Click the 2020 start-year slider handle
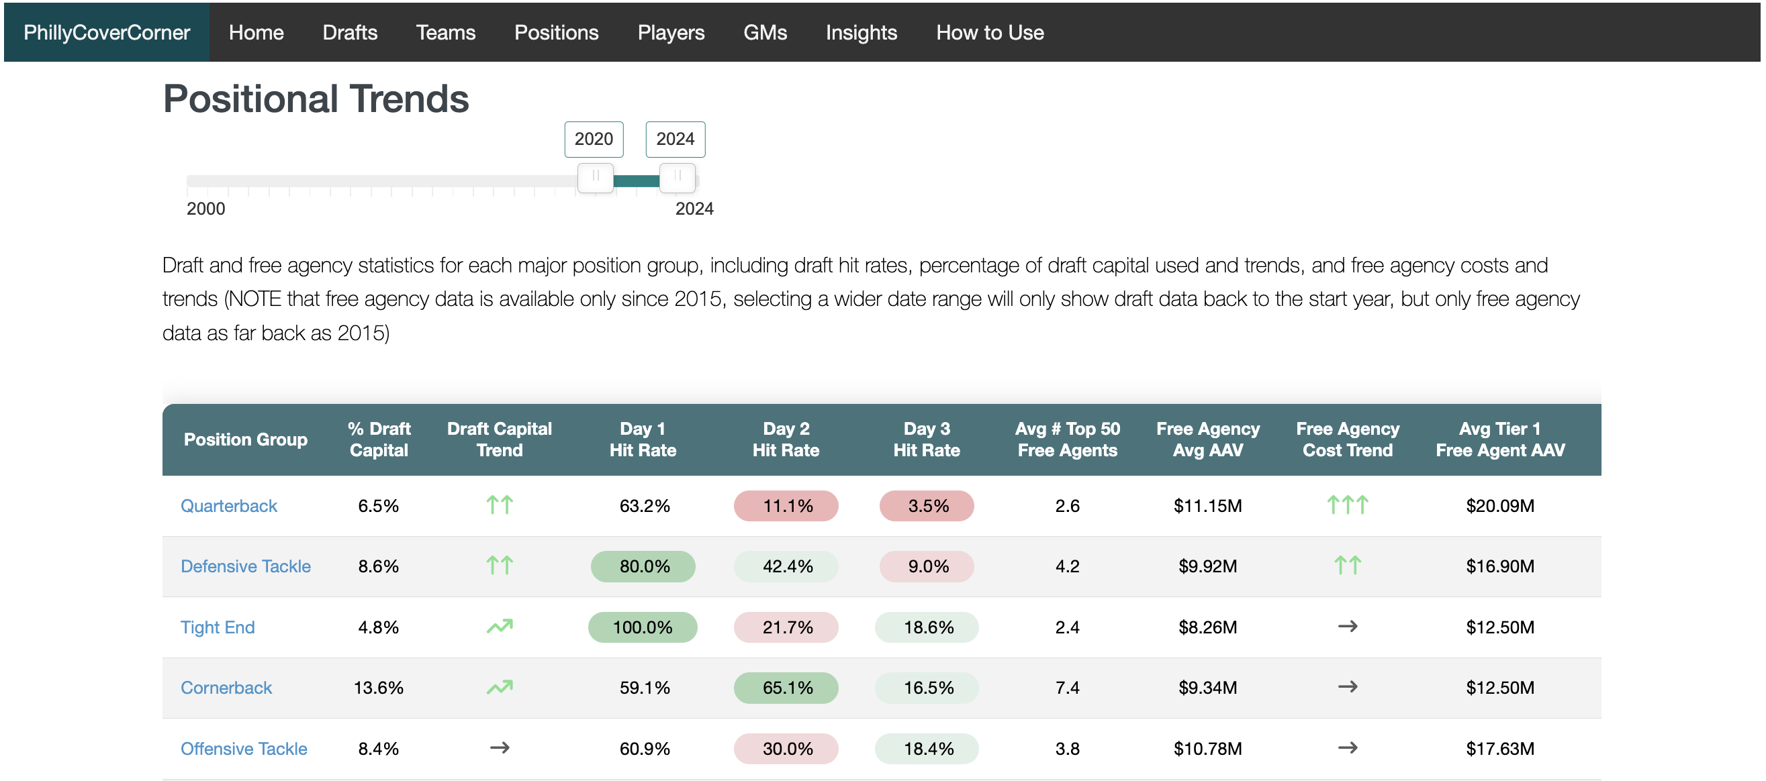Image resolution: width=1766 pixels, height=781 pixels. (x=595, y=177)
